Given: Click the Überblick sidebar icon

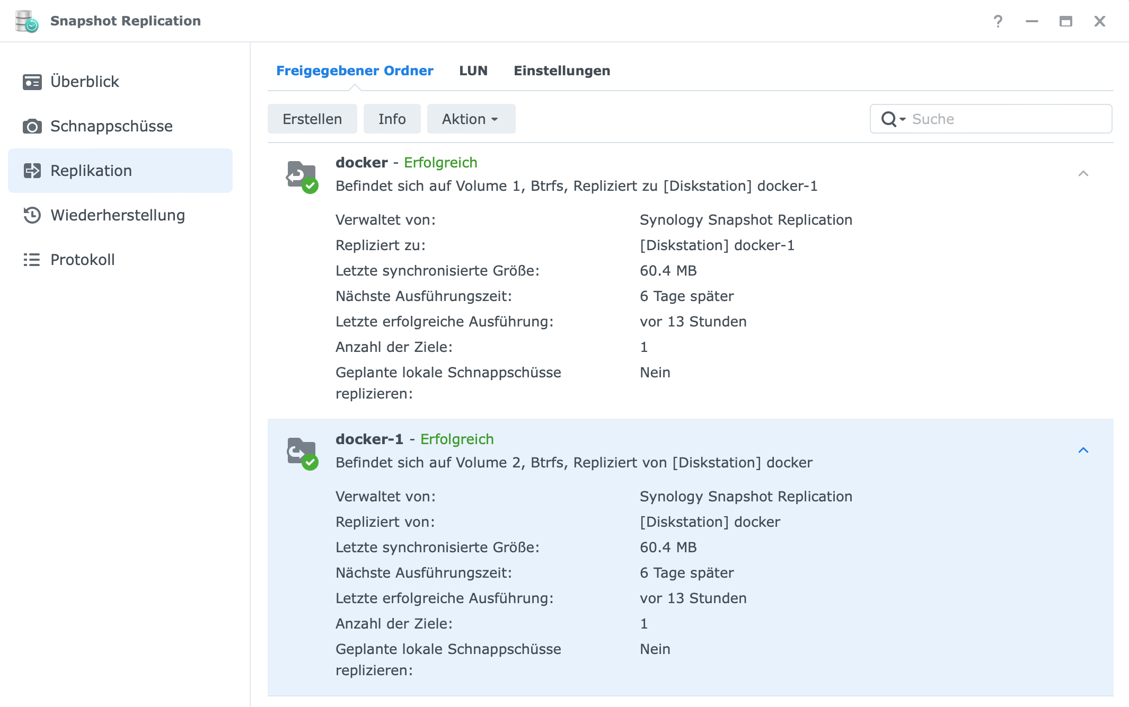Looking at the screenshot, I should pos(32,82).
